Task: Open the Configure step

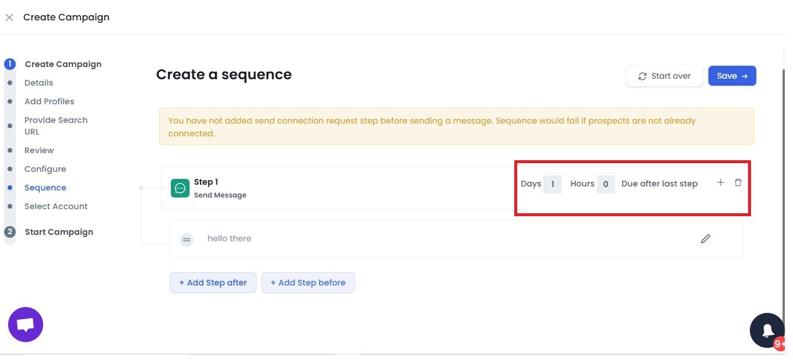Action: [x=45, y=169]
